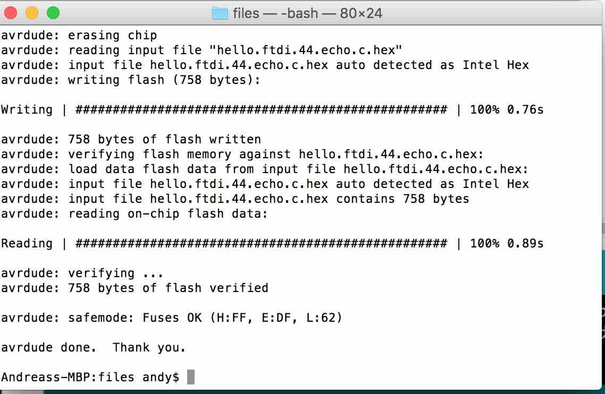Click the 'verifying flash memory against' line
Image resolution: width=605 pixels, height=394 pixels.
(x=242, y=155)
